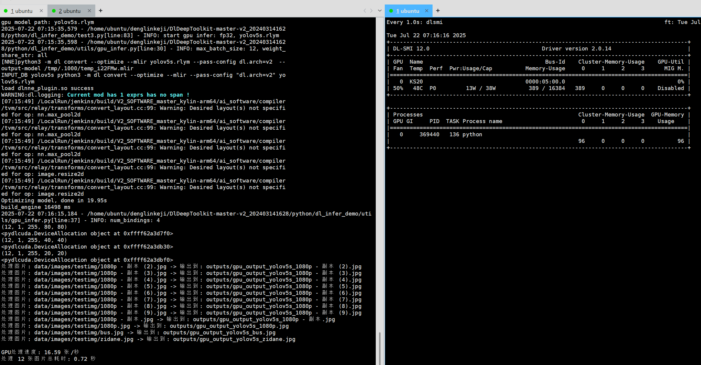
Task: Activate right pane "1 ubuntu" tab
Action: pyautogui.click(x=408, y=11)
